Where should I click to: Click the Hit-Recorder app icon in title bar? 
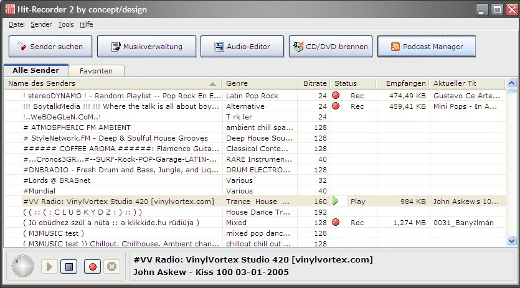click(x=10, y=9)
